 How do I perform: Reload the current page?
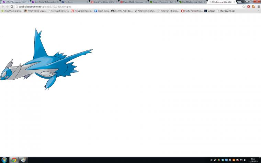coord(12,7)
